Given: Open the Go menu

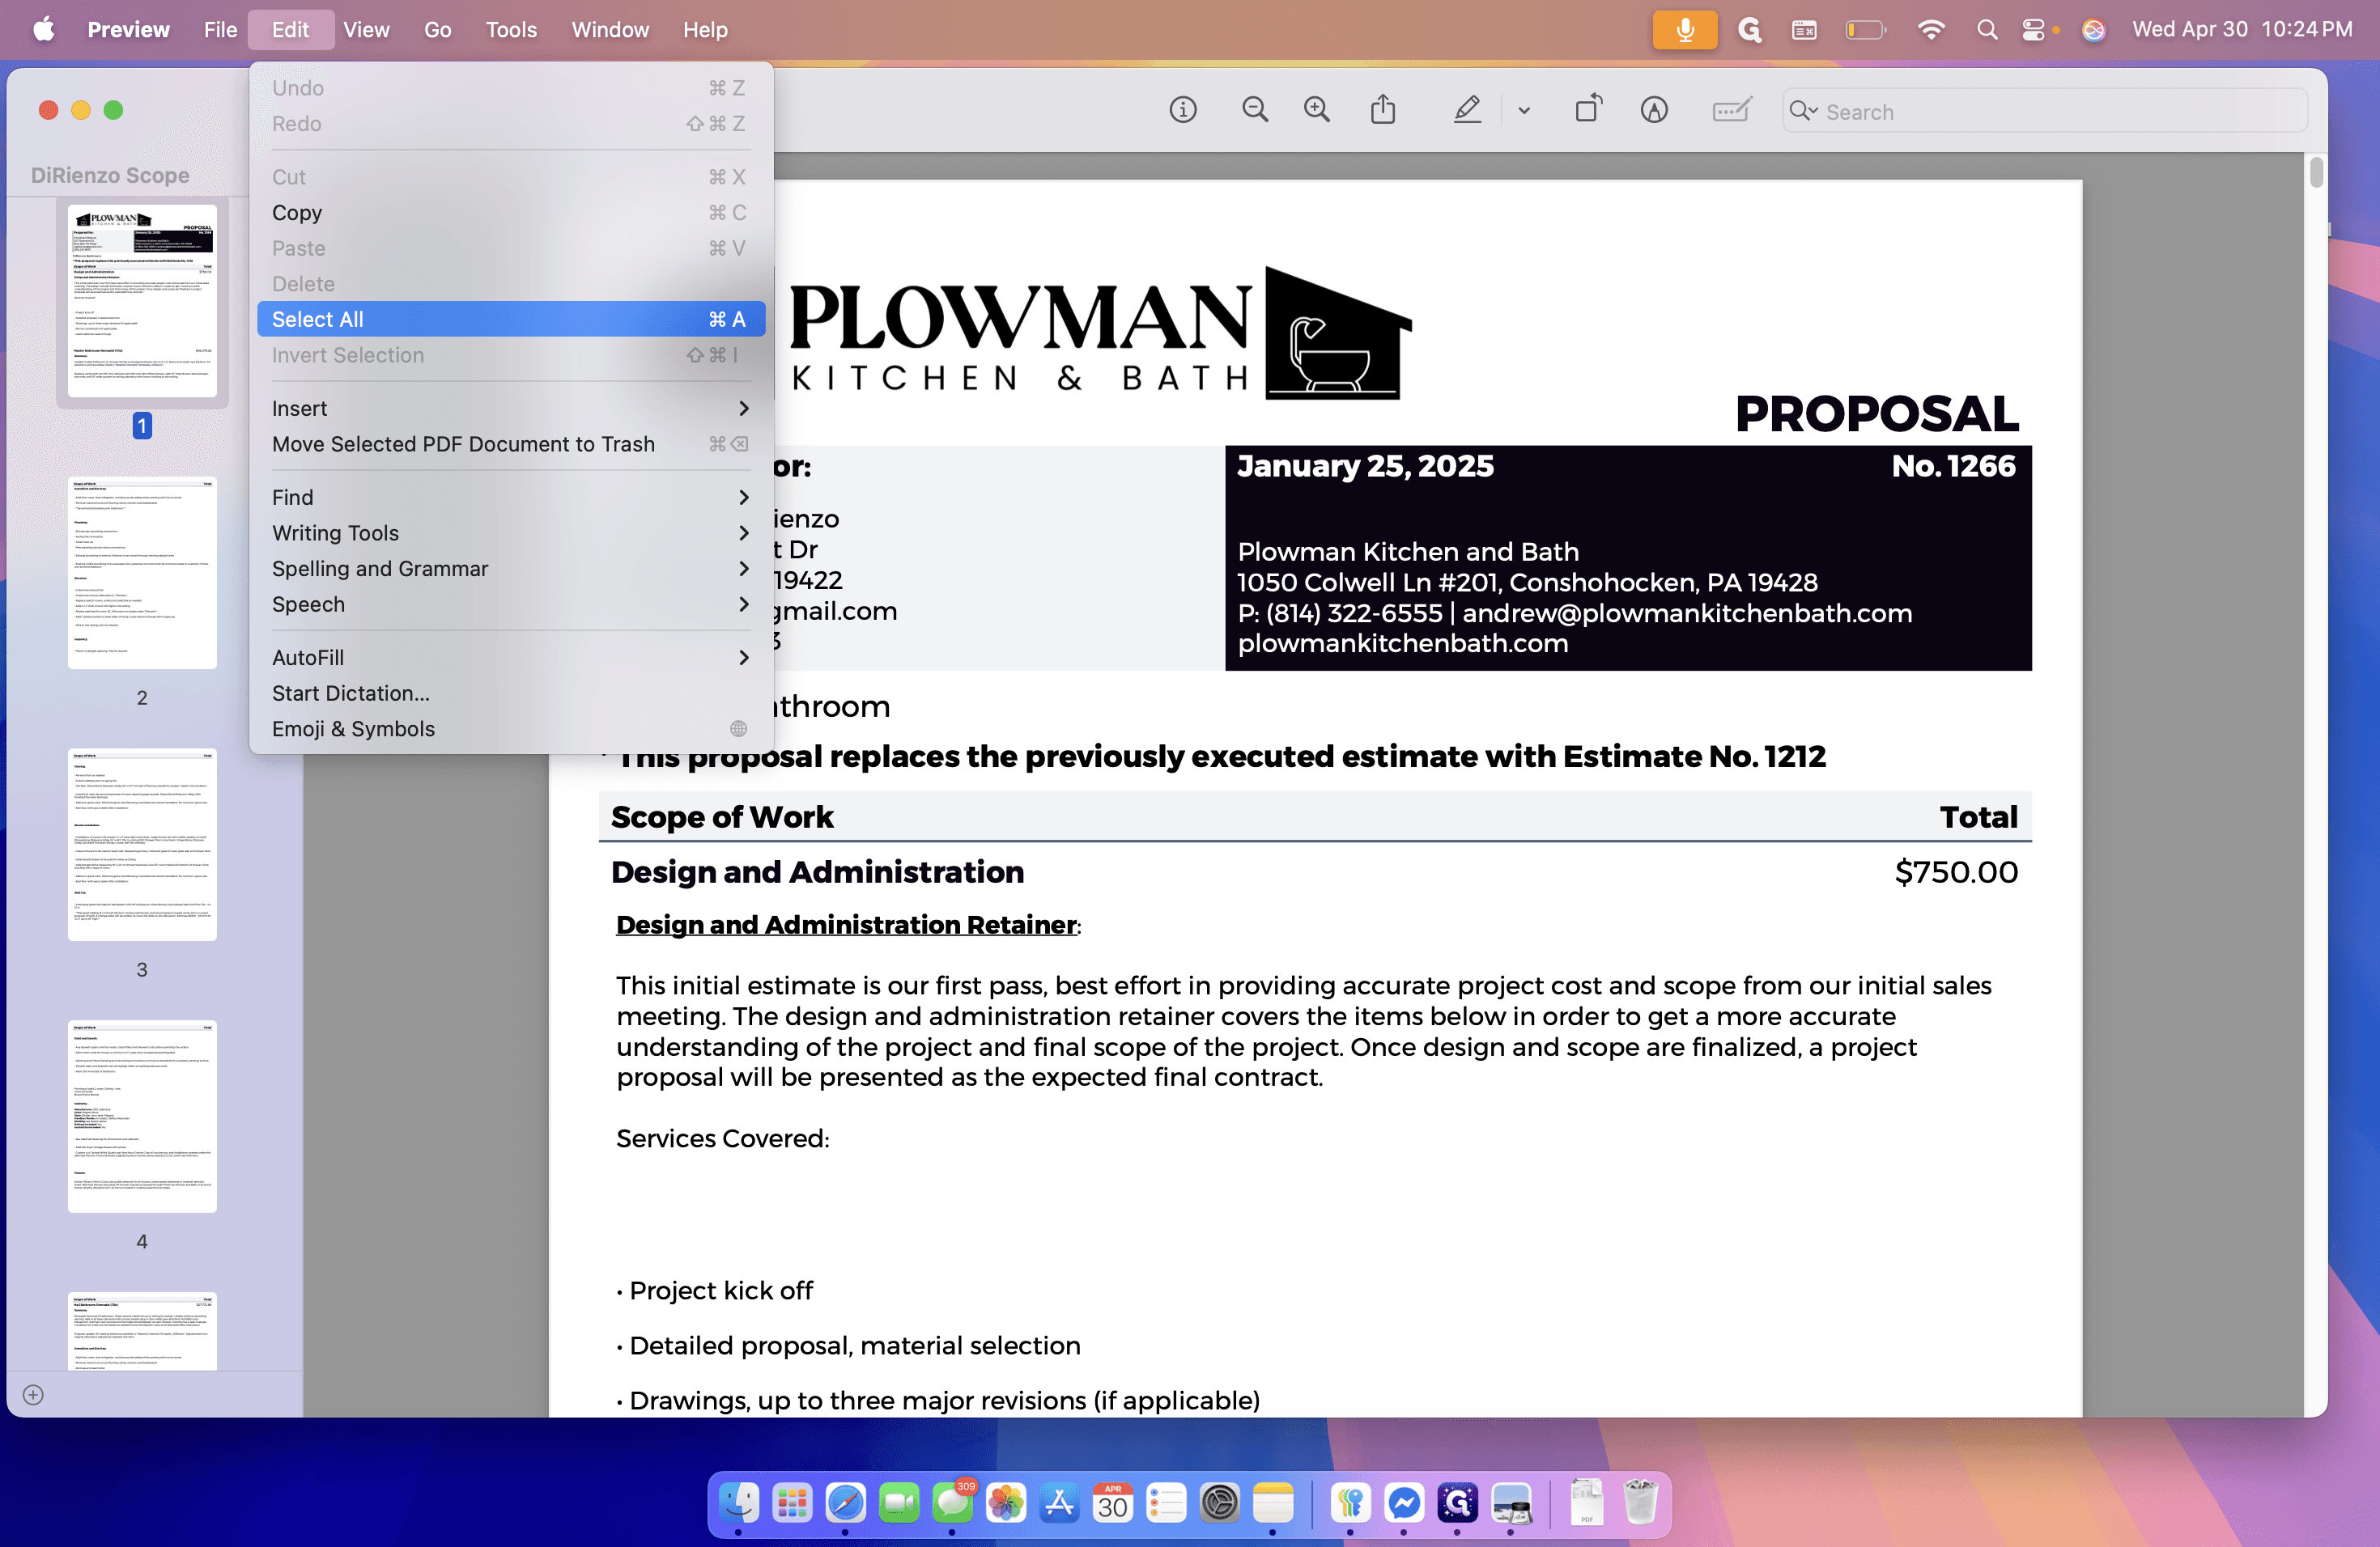Looking at the screenshot, I should (x=437, y=30).
